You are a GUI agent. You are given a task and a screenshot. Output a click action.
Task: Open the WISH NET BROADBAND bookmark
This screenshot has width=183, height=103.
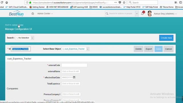pos(57,7)
